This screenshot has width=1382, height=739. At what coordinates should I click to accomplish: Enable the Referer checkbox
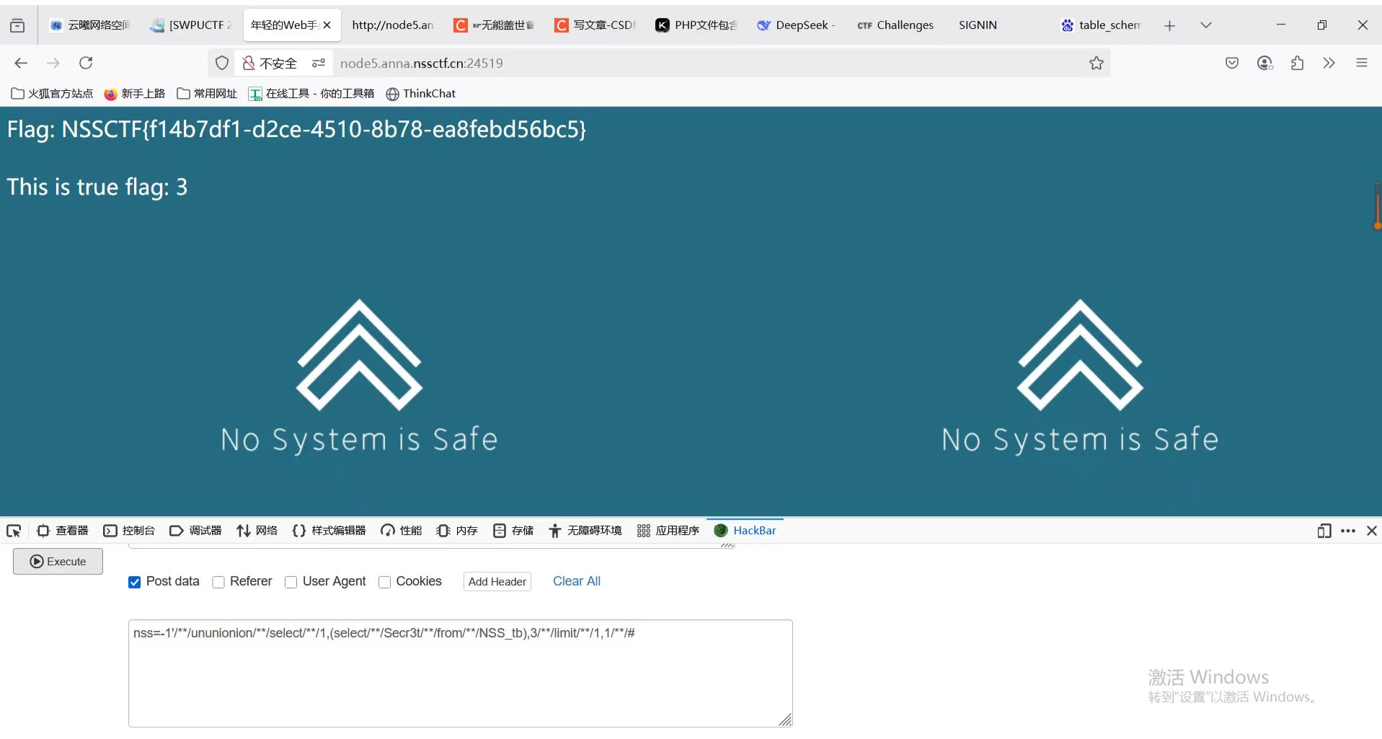tap(218, 583)
